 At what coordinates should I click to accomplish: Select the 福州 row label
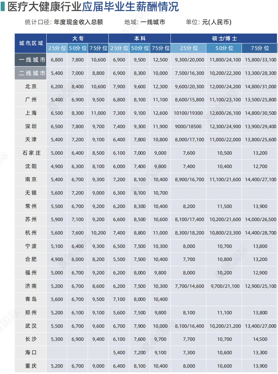pos(31,272)
